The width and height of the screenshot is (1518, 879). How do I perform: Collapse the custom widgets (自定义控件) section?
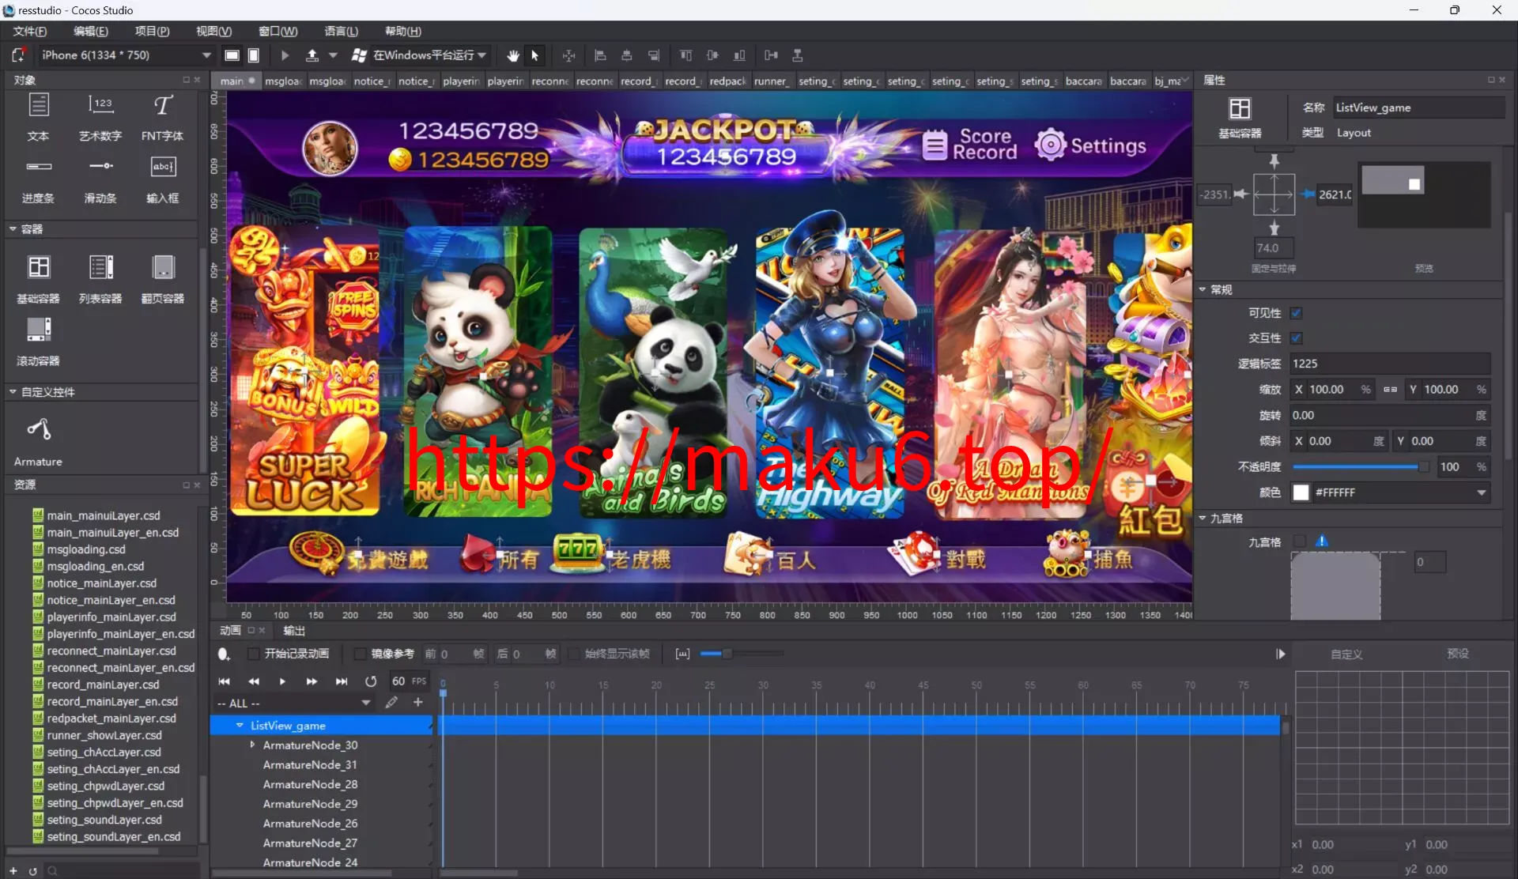click(x=13, y=392)
